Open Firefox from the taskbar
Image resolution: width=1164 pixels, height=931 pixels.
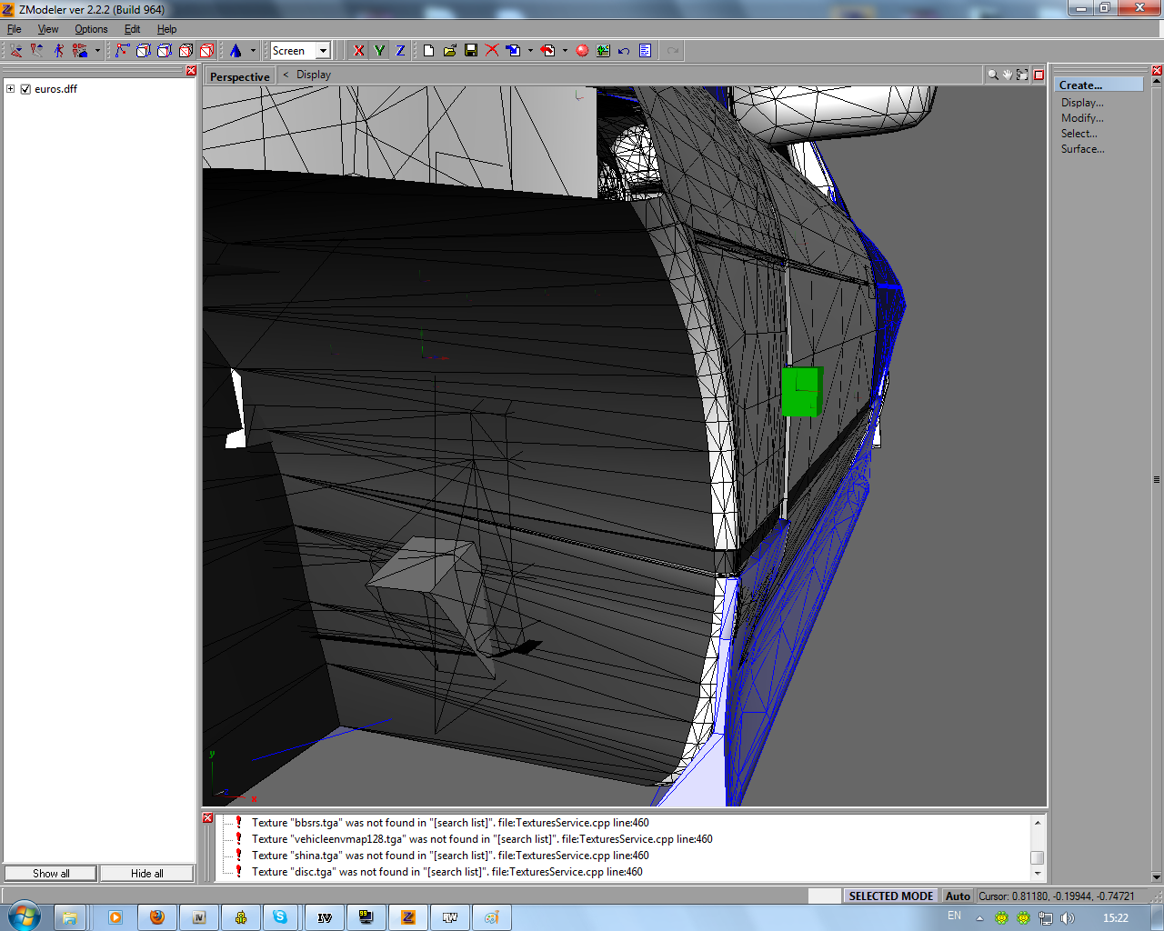(x=157, y=917)
